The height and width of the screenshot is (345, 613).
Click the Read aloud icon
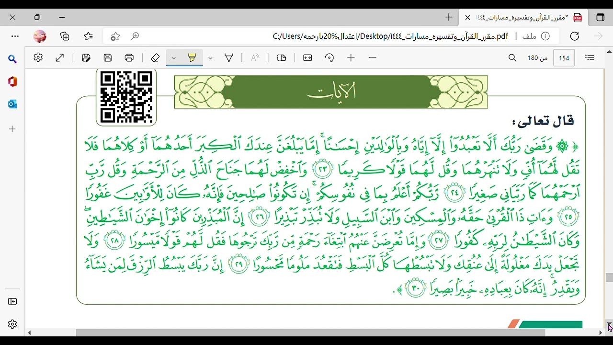[255, 57]
